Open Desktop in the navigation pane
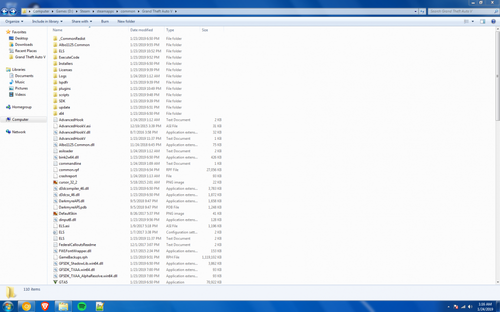The width and height of the screenshot is (500, 312). pos(21,38)
